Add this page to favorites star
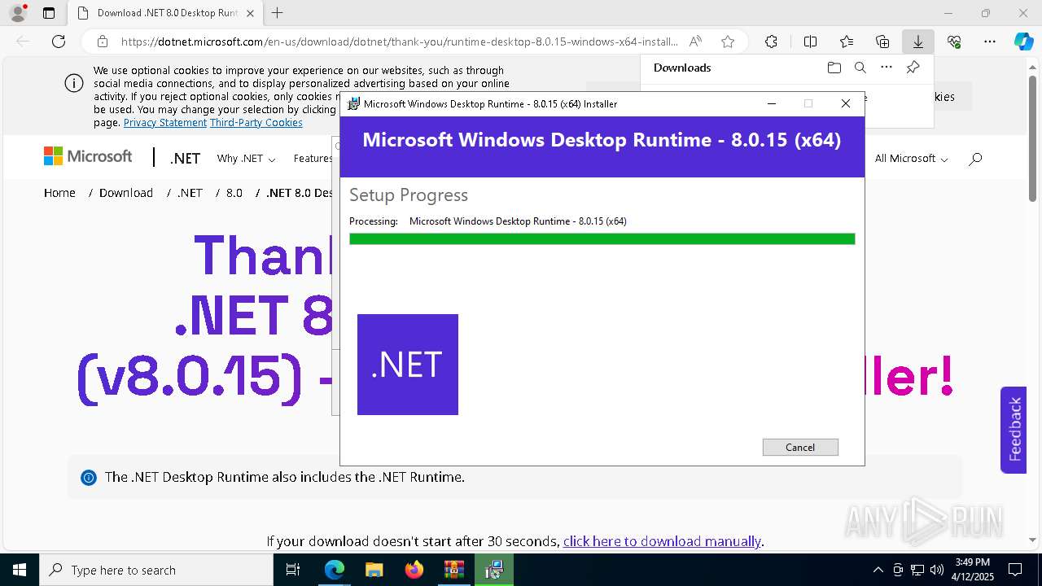Viewport: 1042px width, 586px height. 728,42
